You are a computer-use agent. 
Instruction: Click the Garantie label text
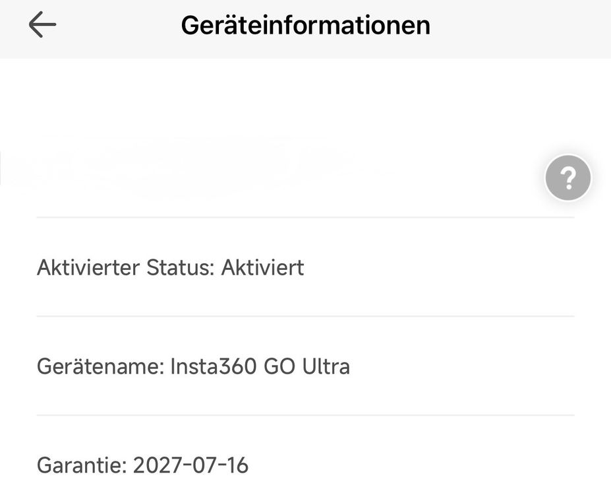tap(82, 465)
